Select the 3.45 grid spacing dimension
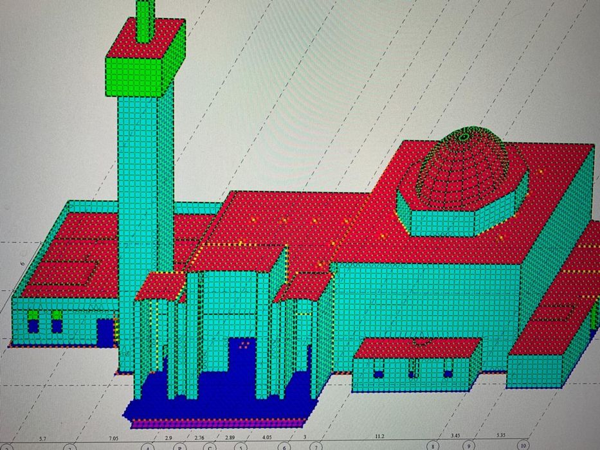The height and width of the screenshot is (450, 600). (x=455, y=435)
